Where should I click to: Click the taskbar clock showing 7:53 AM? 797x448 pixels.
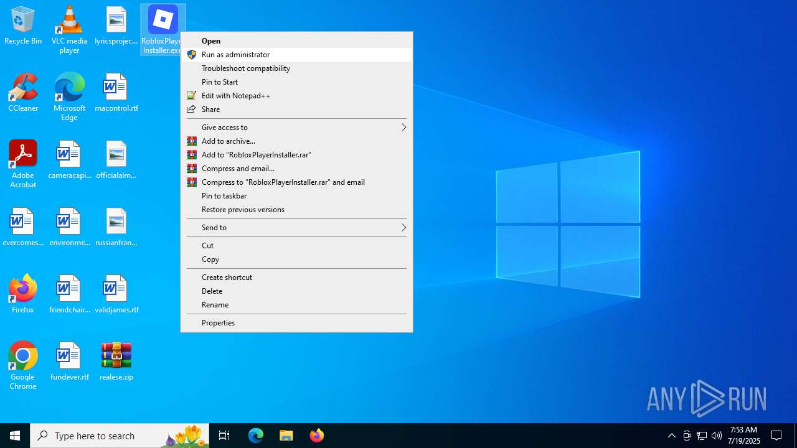pyautogui.click(x=745, y=436)
